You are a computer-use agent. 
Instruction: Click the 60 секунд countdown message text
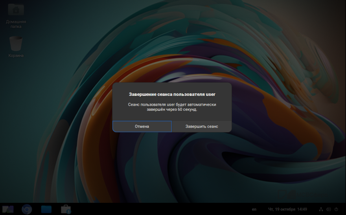click(172, 107)
